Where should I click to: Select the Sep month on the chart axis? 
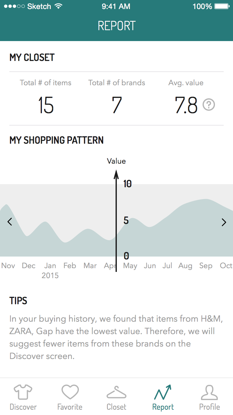click(x=206, y=266)
